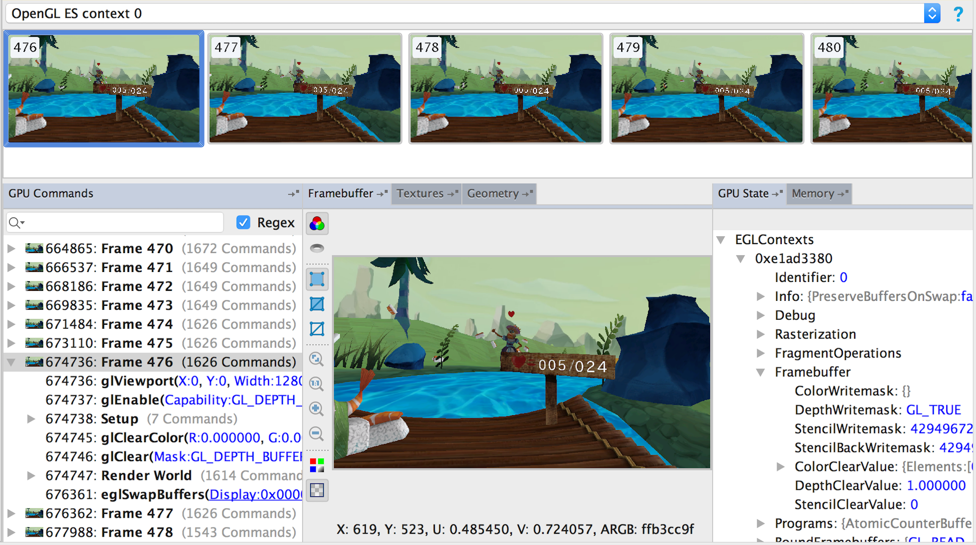The image size is (976, 545).
Task: Click the pin icon on Memory tab
Action: coord(843,193)
